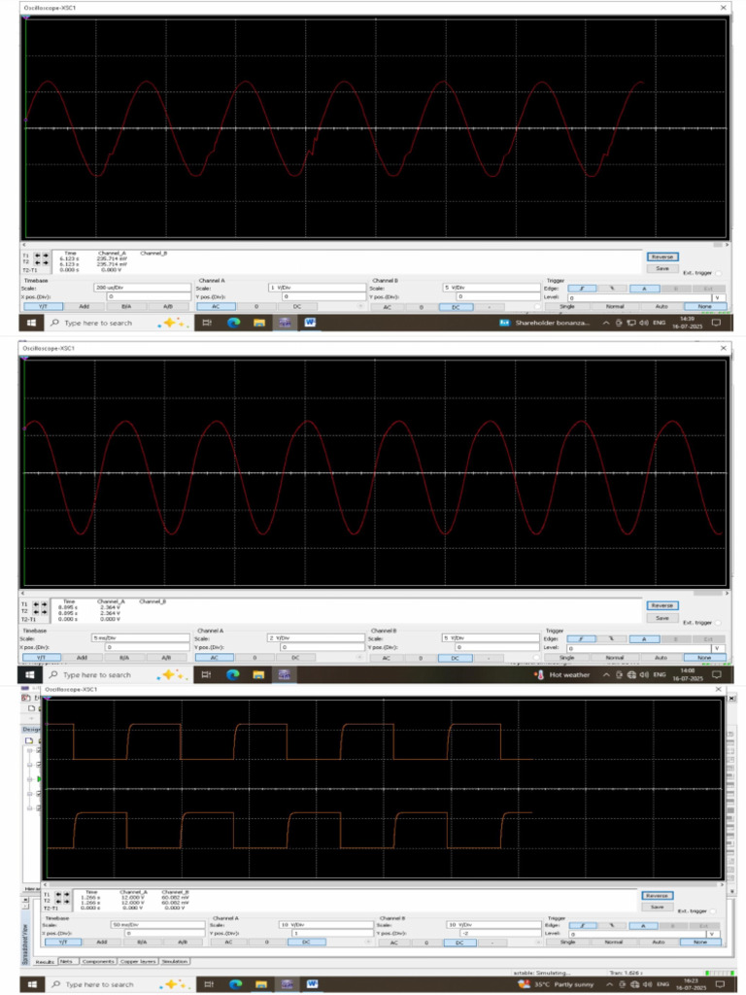The width and height of the screenshot is (746, 995).
Task: Move cursor T2 left in the 50 ms/Div oscilloscope
Action: (58, 901)
